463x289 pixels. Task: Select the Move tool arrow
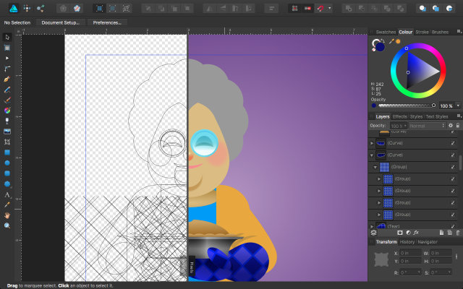tap(7, 37)
